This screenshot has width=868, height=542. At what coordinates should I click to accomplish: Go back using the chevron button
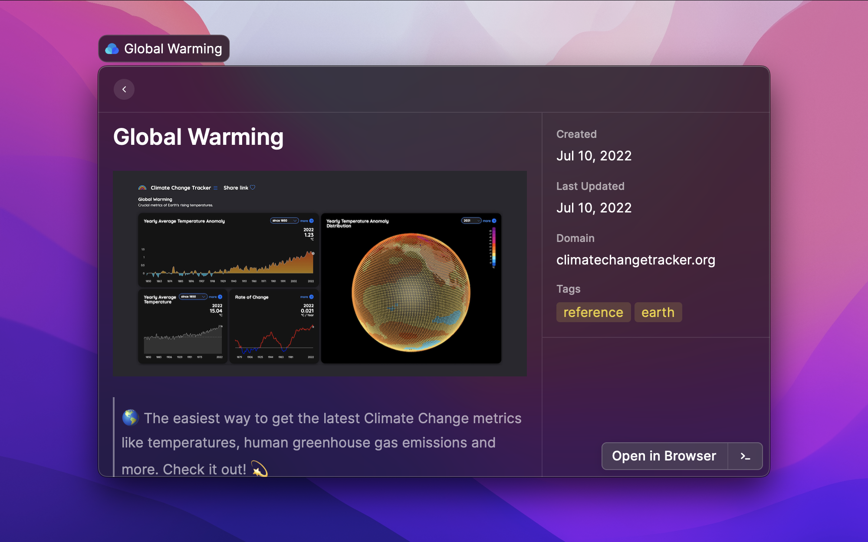(x=124, y=89)
